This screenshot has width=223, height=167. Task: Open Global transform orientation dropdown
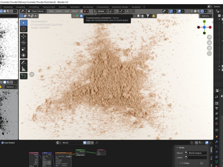click(100, 11)
